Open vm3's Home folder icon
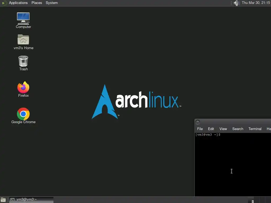The height and width of the screenshot is (203, 271). (23, 42)
